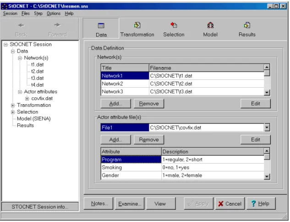This screenshot has height=222, width=290.
Task: Collapse the Data tree node
Action: pos(13,51)
